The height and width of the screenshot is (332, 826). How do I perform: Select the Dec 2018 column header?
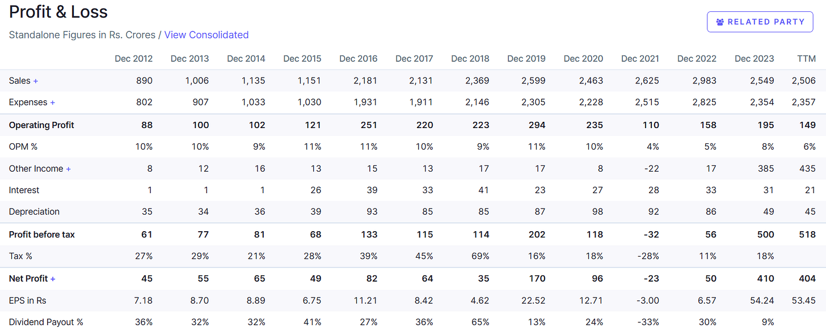[470, 58]
